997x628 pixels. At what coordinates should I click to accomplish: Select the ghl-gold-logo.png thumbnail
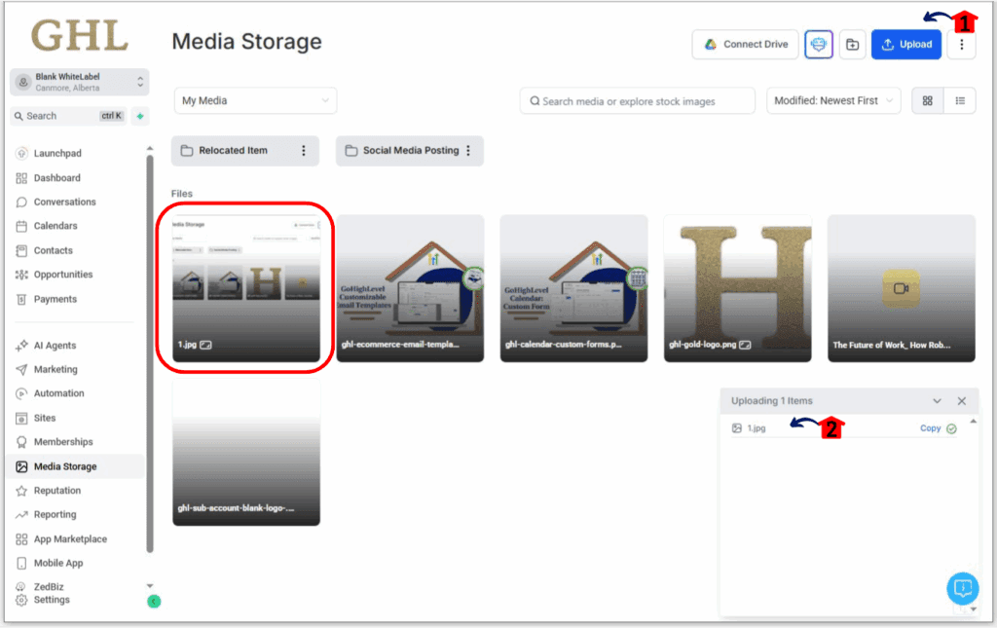[x=738, y=288]
